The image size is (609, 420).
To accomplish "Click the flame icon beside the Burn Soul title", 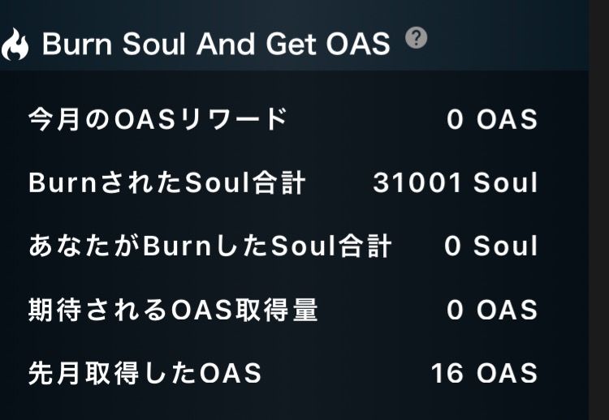I will coord(14,45).
